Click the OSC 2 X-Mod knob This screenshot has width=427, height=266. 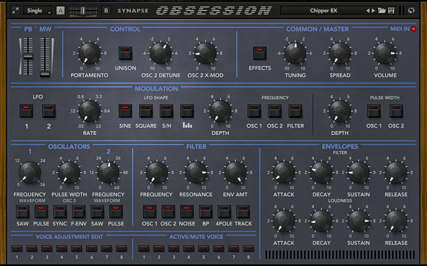pos(205,53)
